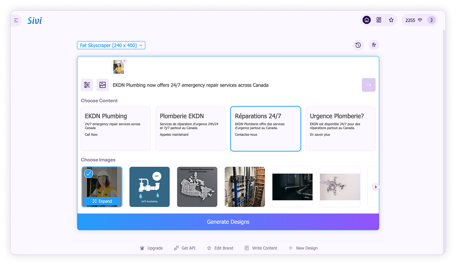Image resolution: width=456 pixels, height=265 pixels.
Task: Open the 2255 credits balance
Action: point(413,20)
